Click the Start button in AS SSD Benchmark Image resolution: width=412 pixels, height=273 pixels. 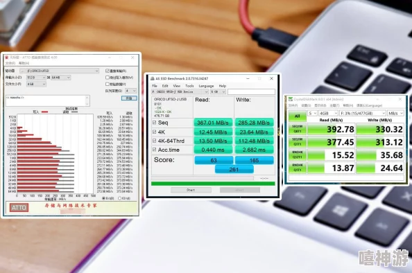tap(191, 190)
